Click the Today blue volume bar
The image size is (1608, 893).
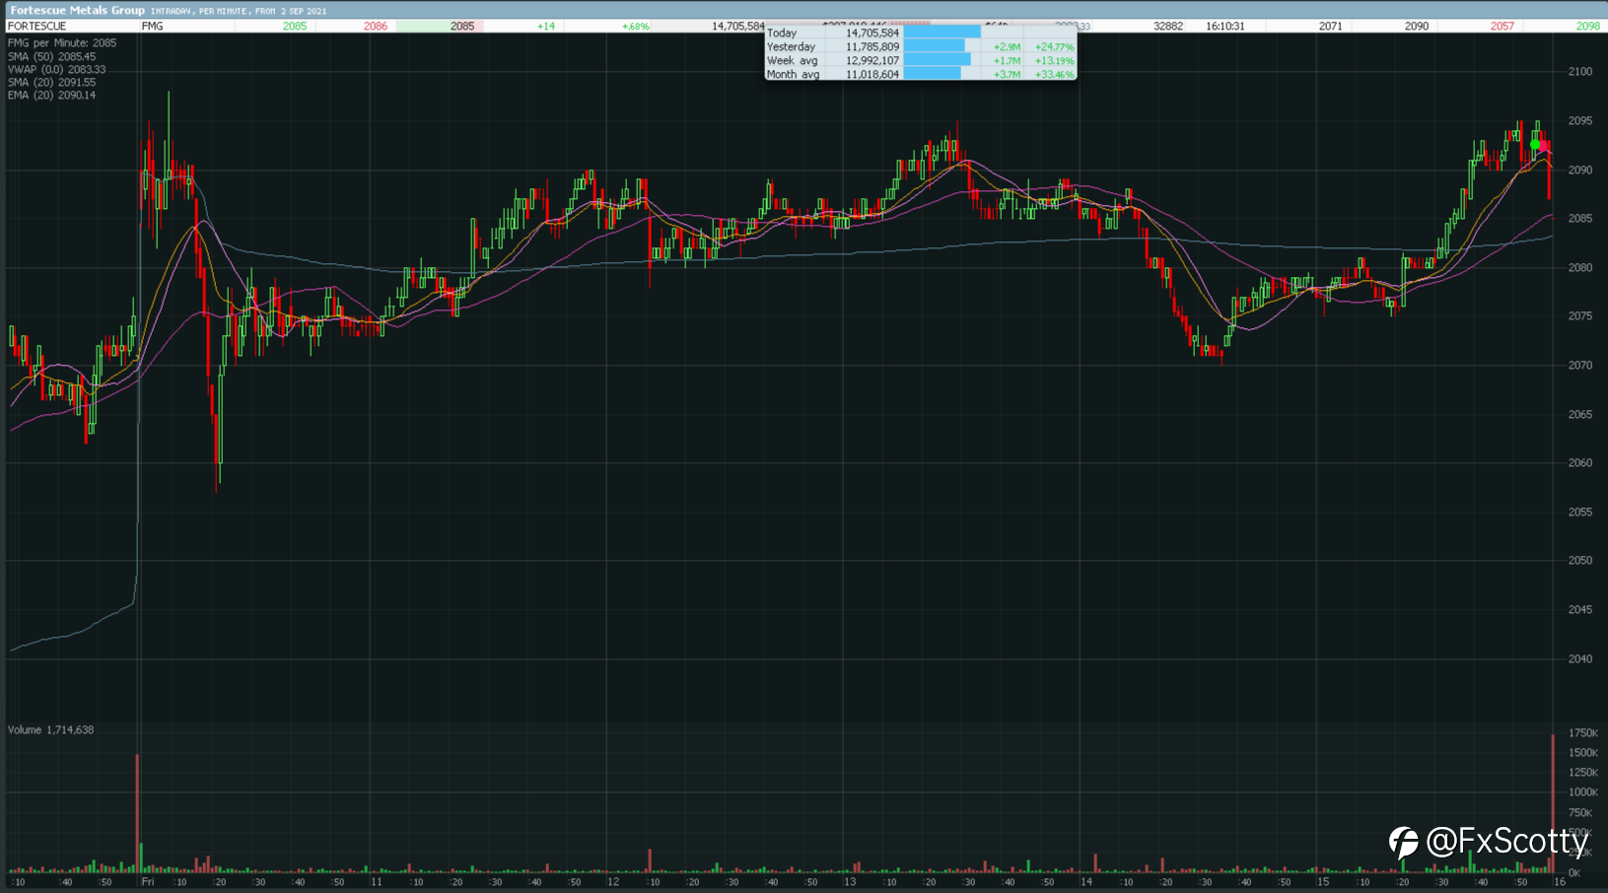[943, 33]
